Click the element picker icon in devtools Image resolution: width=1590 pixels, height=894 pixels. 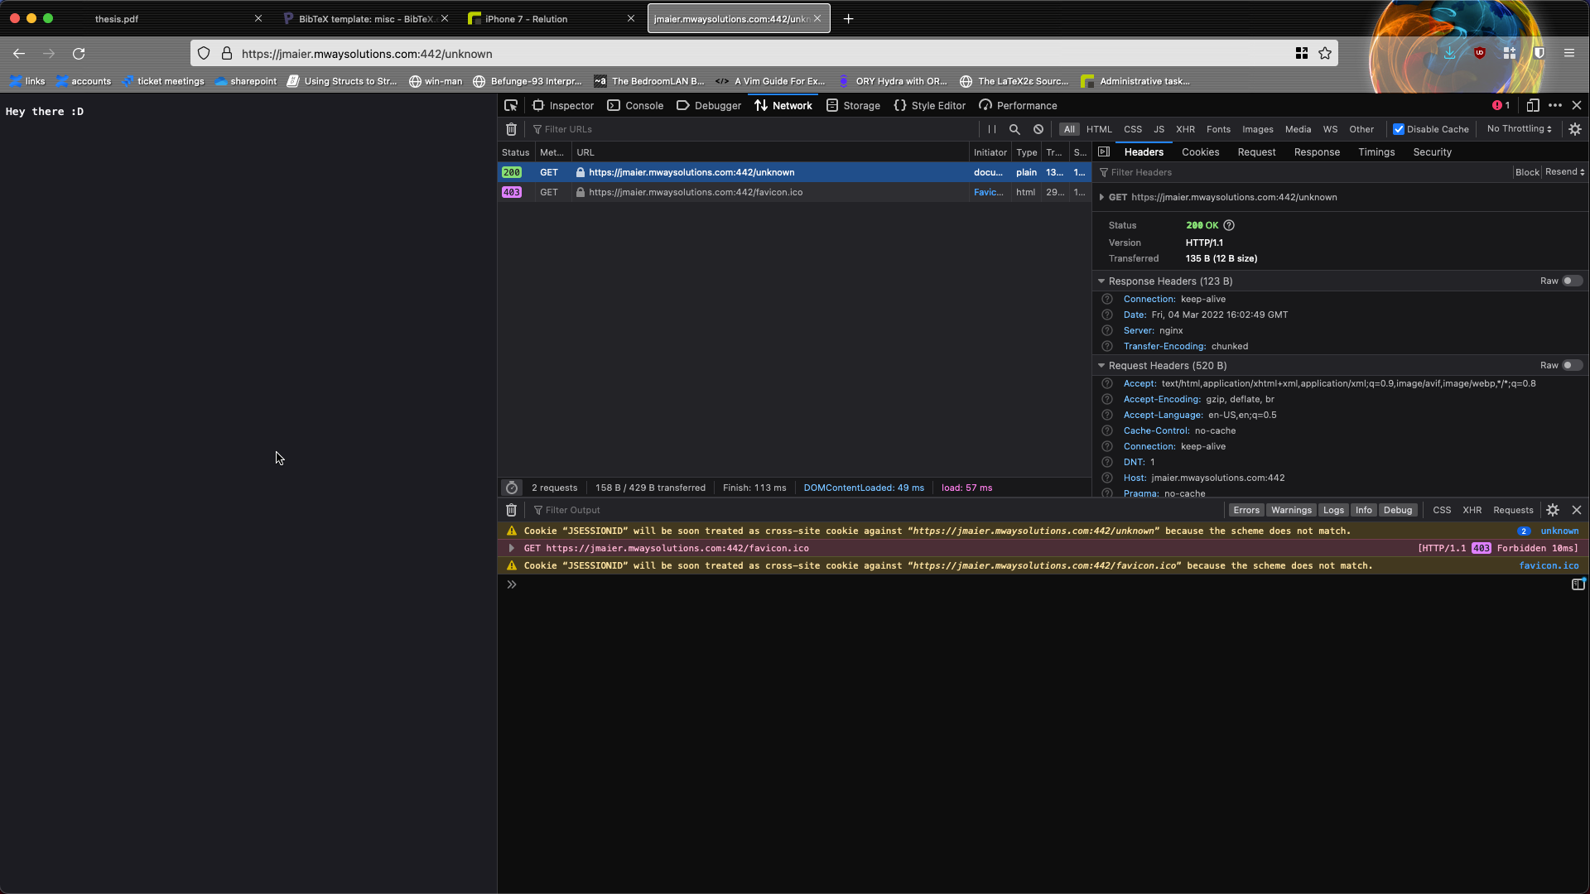tap(511, 105)
